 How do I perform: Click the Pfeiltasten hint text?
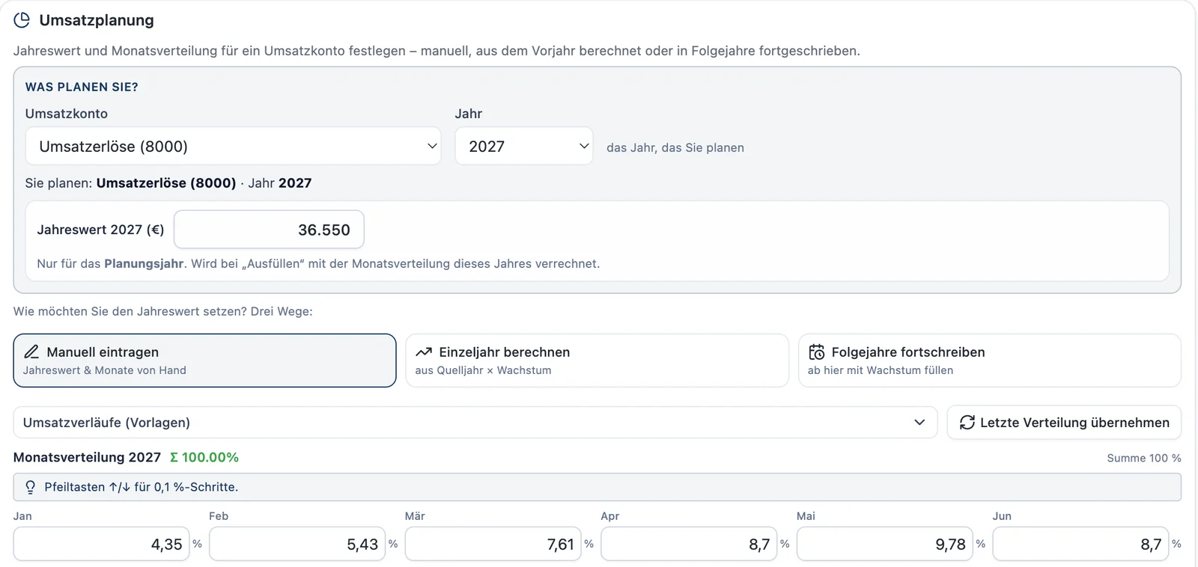(x=142, y=487)
